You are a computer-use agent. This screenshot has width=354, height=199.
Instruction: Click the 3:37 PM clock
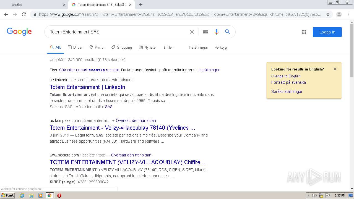coord(340,195)
